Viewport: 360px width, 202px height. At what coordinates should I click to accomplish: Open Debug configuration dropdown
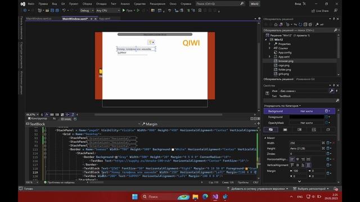[x=87, y=11]
